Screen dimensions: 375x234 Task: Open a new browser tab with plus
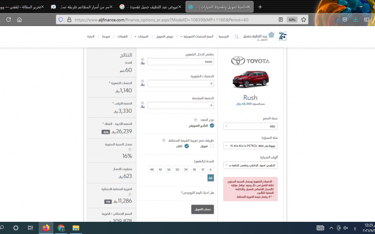(260, 7)
